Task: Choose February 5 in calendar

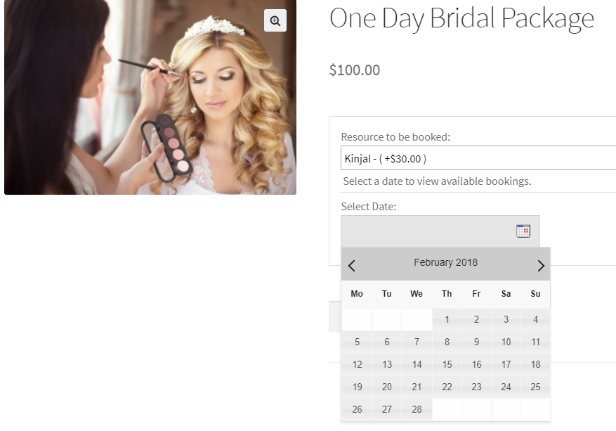Action: pos(357,342)
